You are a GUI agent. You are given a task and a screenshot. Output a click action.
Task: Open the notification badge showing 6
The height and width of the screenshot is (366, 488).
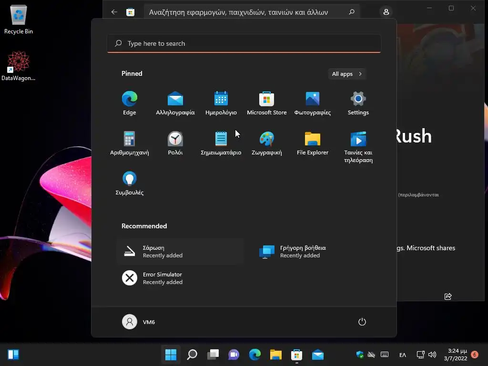(475, 355)
